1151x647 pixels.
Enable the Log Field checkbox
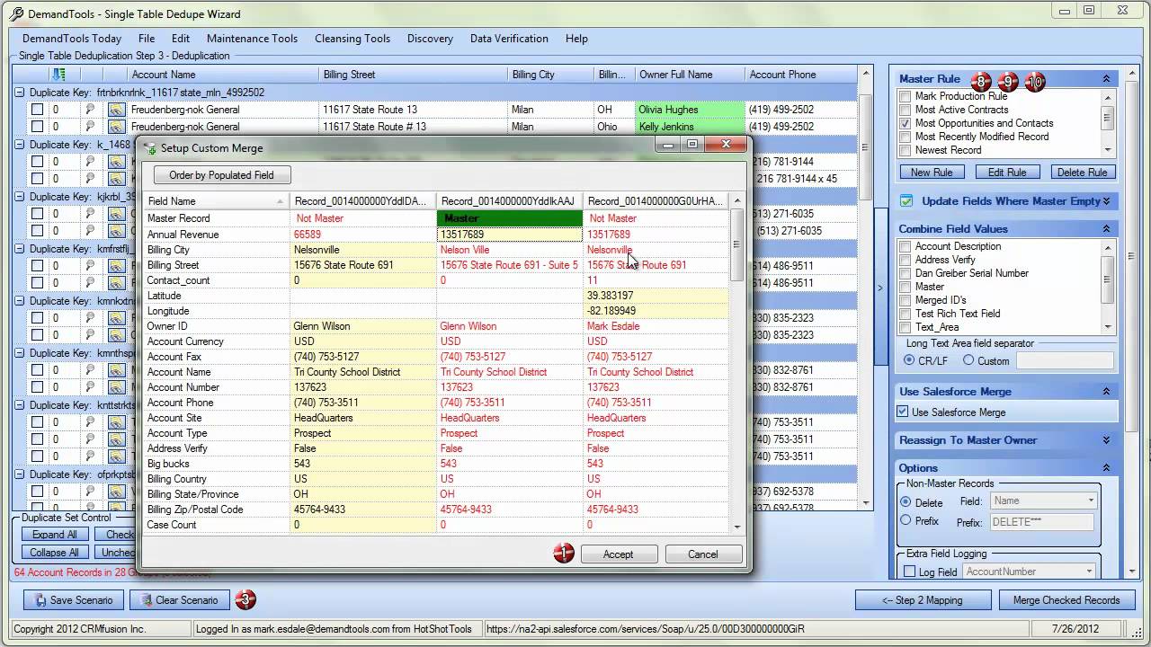tap(910, 572)
